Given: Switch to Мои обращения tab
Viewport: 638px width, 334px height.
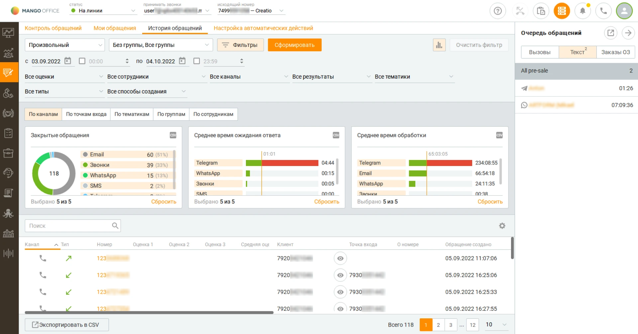Looking at the screenshot, I should tap(115, 28).
